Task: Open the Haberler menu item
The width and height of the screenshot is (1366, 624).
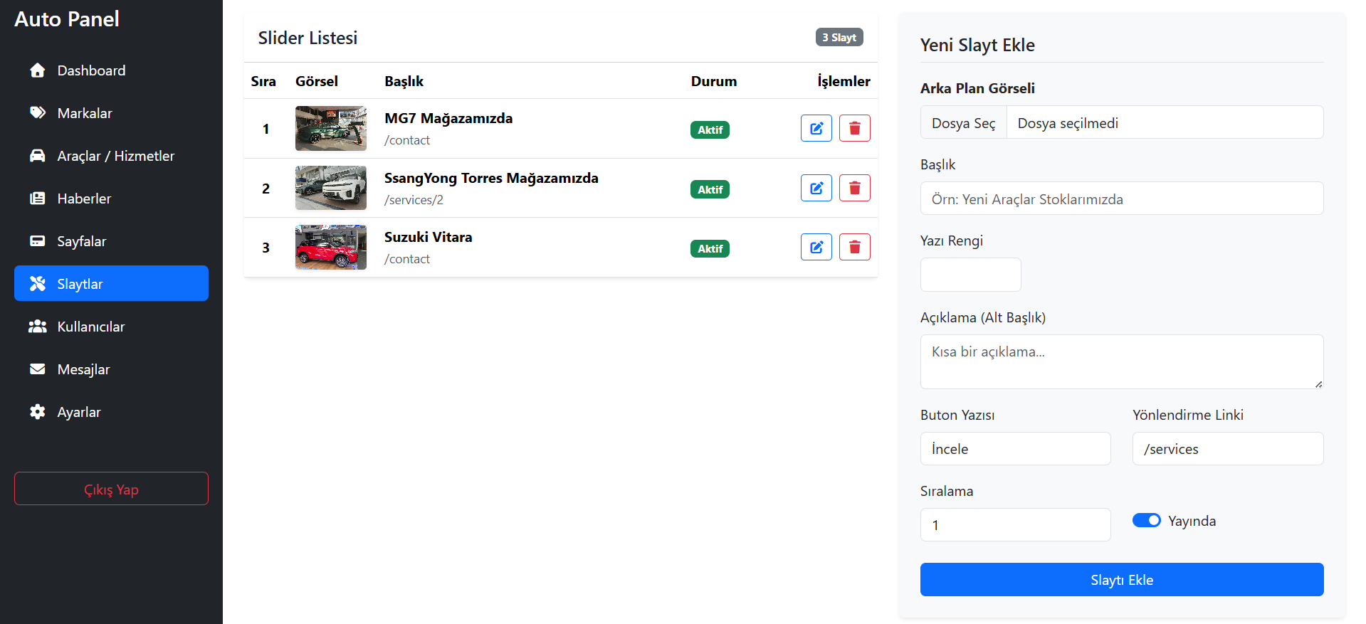Action: tap(84, 199)
